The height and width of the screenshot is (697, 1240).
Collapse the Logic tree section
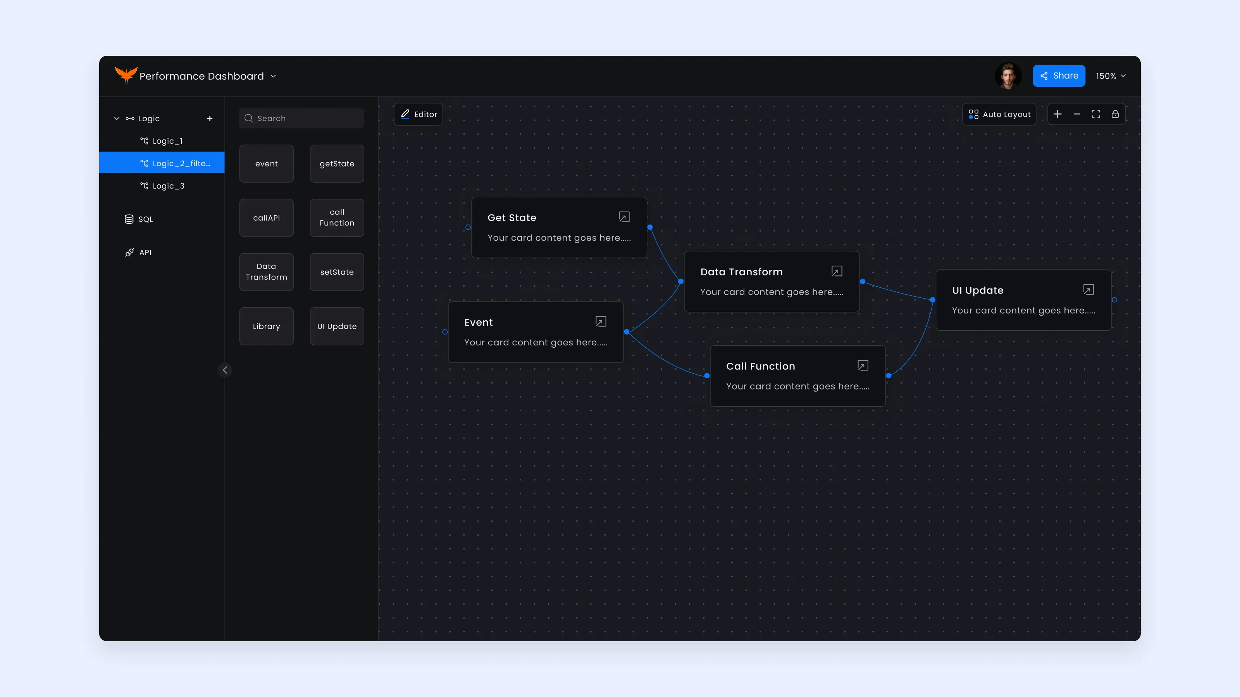coord(117,118)
